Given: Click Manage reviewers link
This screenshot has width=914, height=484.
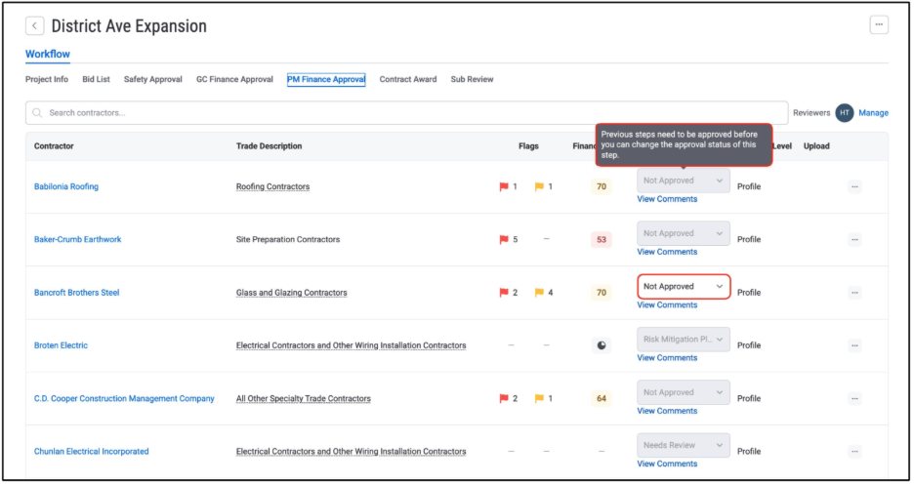Looking at the screenshot, I should click(x=873, y=113).
